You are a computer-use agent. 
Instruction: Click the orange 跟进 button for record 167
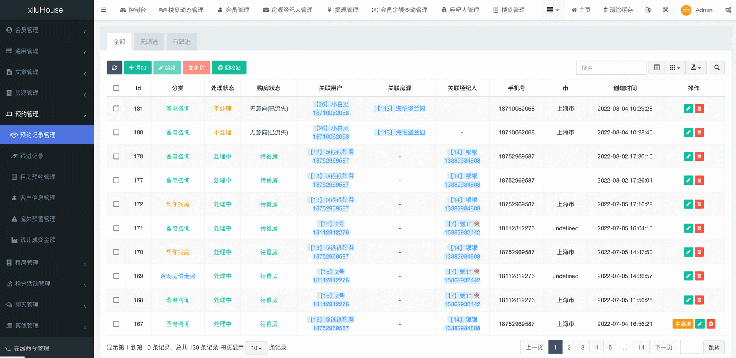683,324
